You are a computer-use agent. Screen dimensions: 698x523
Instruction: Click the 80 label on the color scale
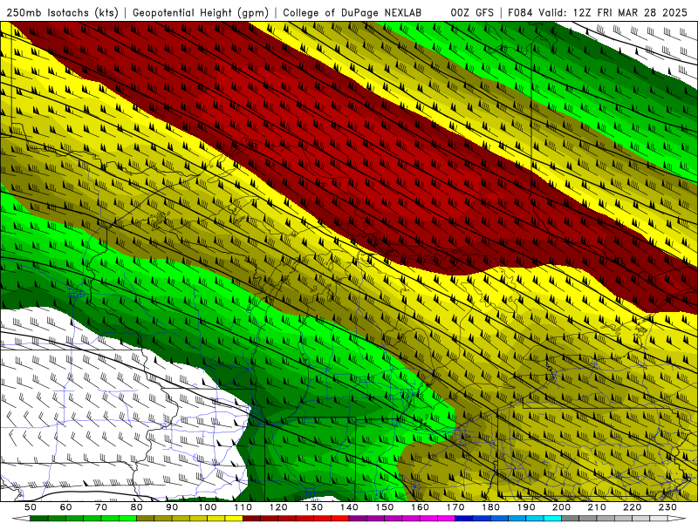coord(137,507)
